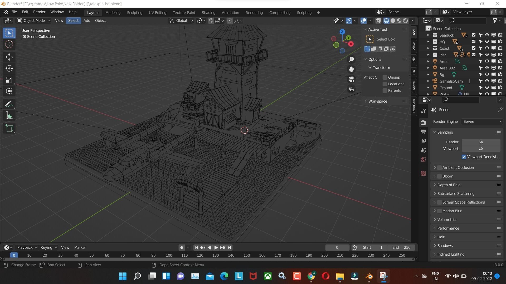Play the animation forward
The height and width of the screenshot is (284, 506).
(x=216, y=247)
